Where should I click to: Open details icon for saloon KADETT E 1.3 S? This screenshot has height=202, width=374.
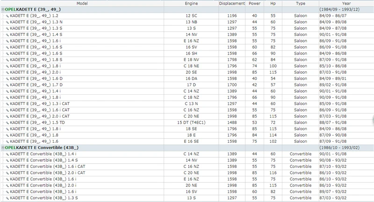tap(7, 28)
